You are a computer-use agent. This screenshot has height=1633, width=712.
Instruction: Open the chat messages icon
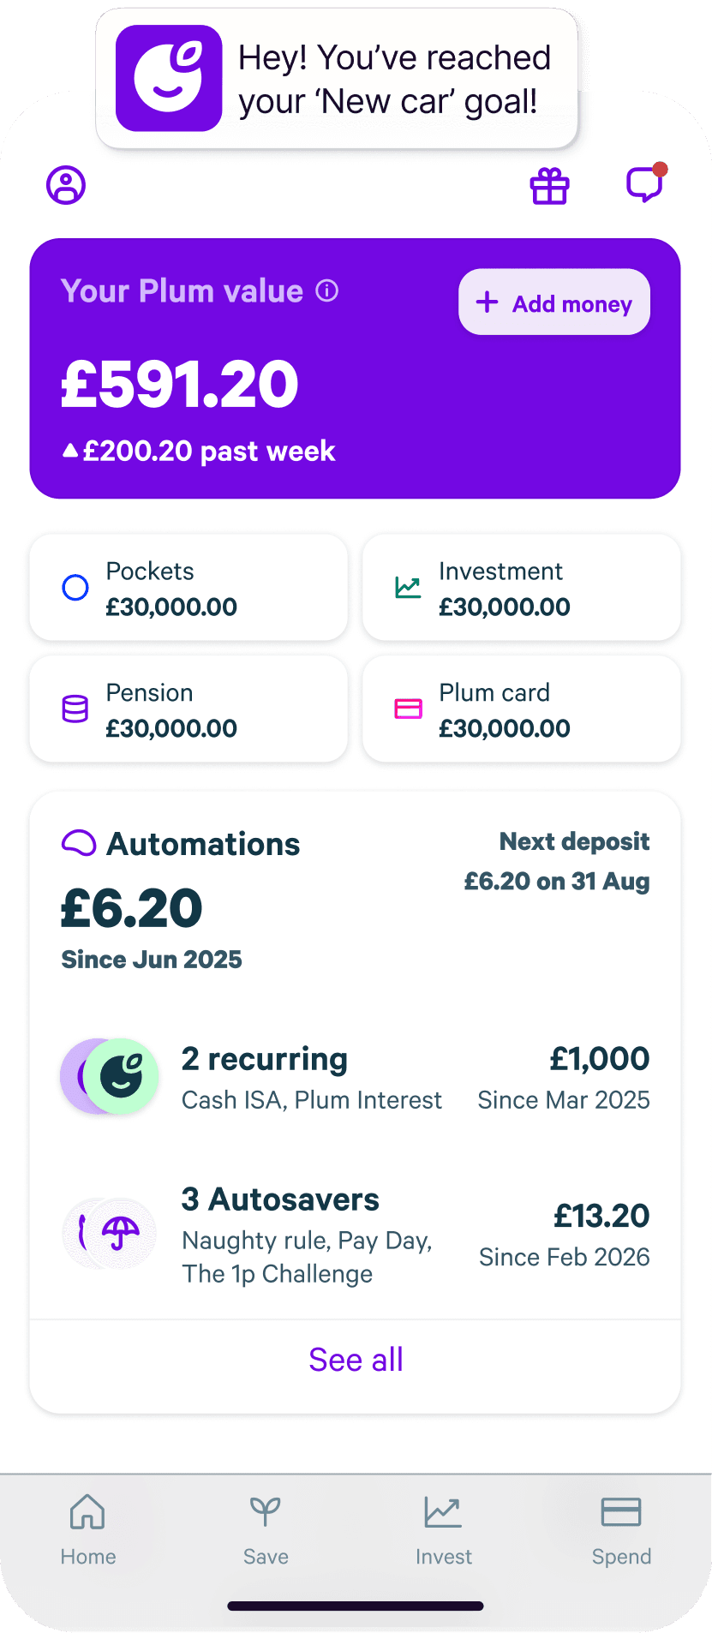tap(645, 185)
